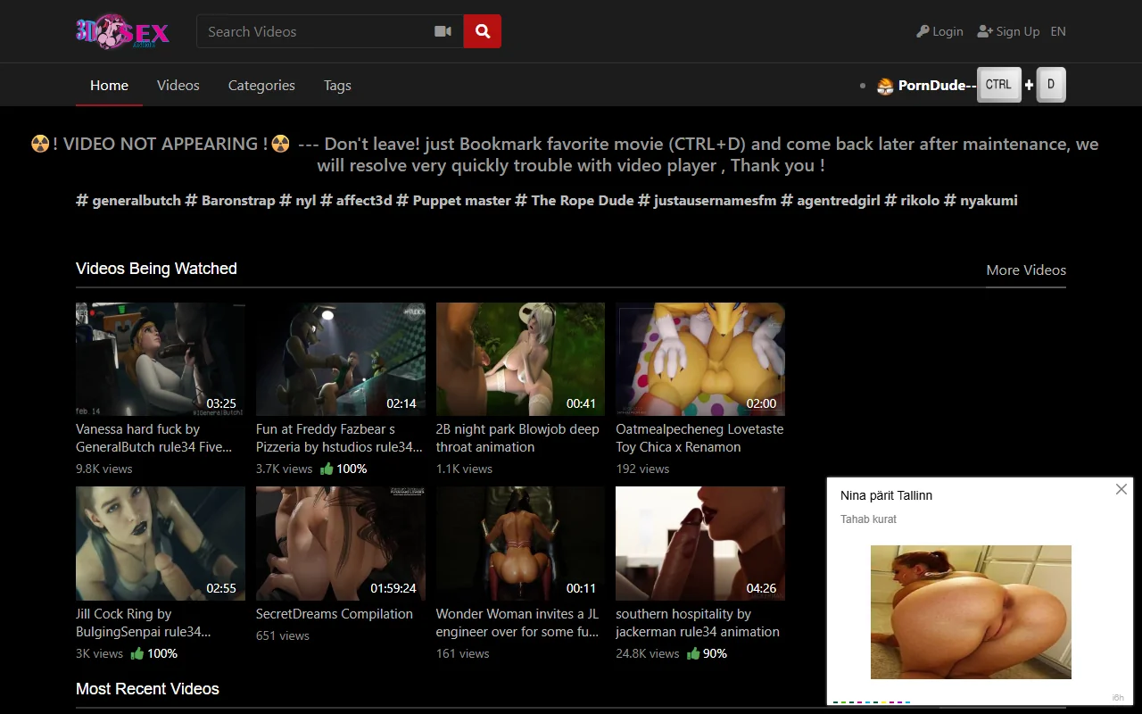Screen dimensions: 1142x714
Task: Click the PornDude mascot icon in navbar
Action: tap(884, 85)
